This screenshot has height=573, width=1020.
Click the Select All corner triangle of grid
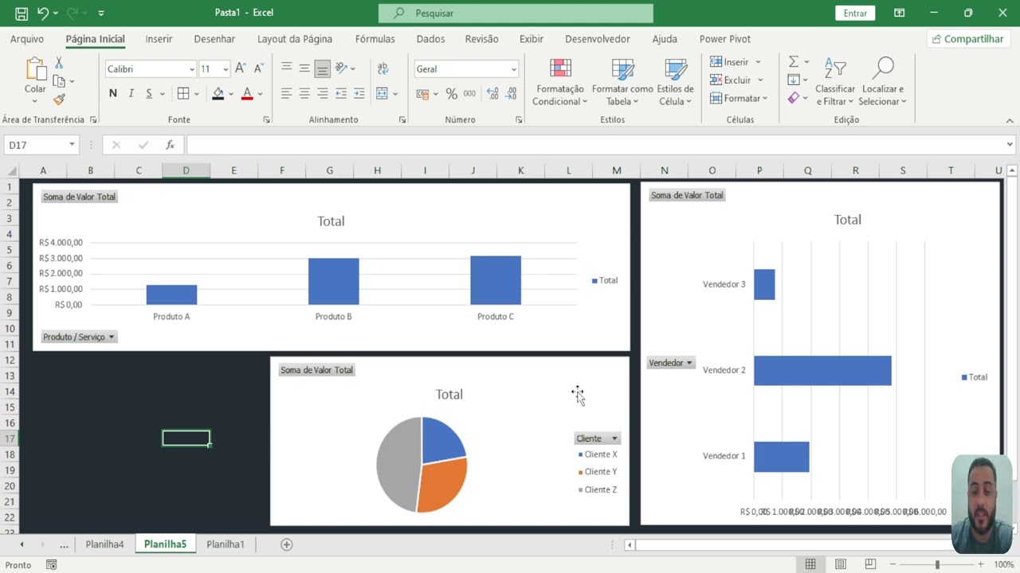point(12,170)
